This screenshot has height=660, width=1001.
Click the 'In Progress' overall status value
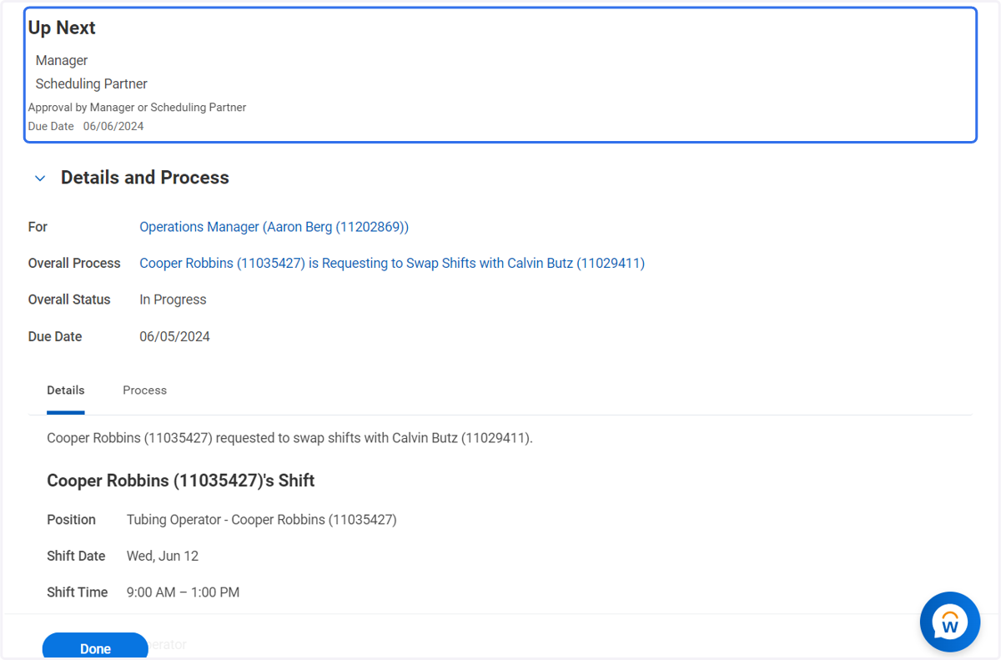[x=173, y=300]
